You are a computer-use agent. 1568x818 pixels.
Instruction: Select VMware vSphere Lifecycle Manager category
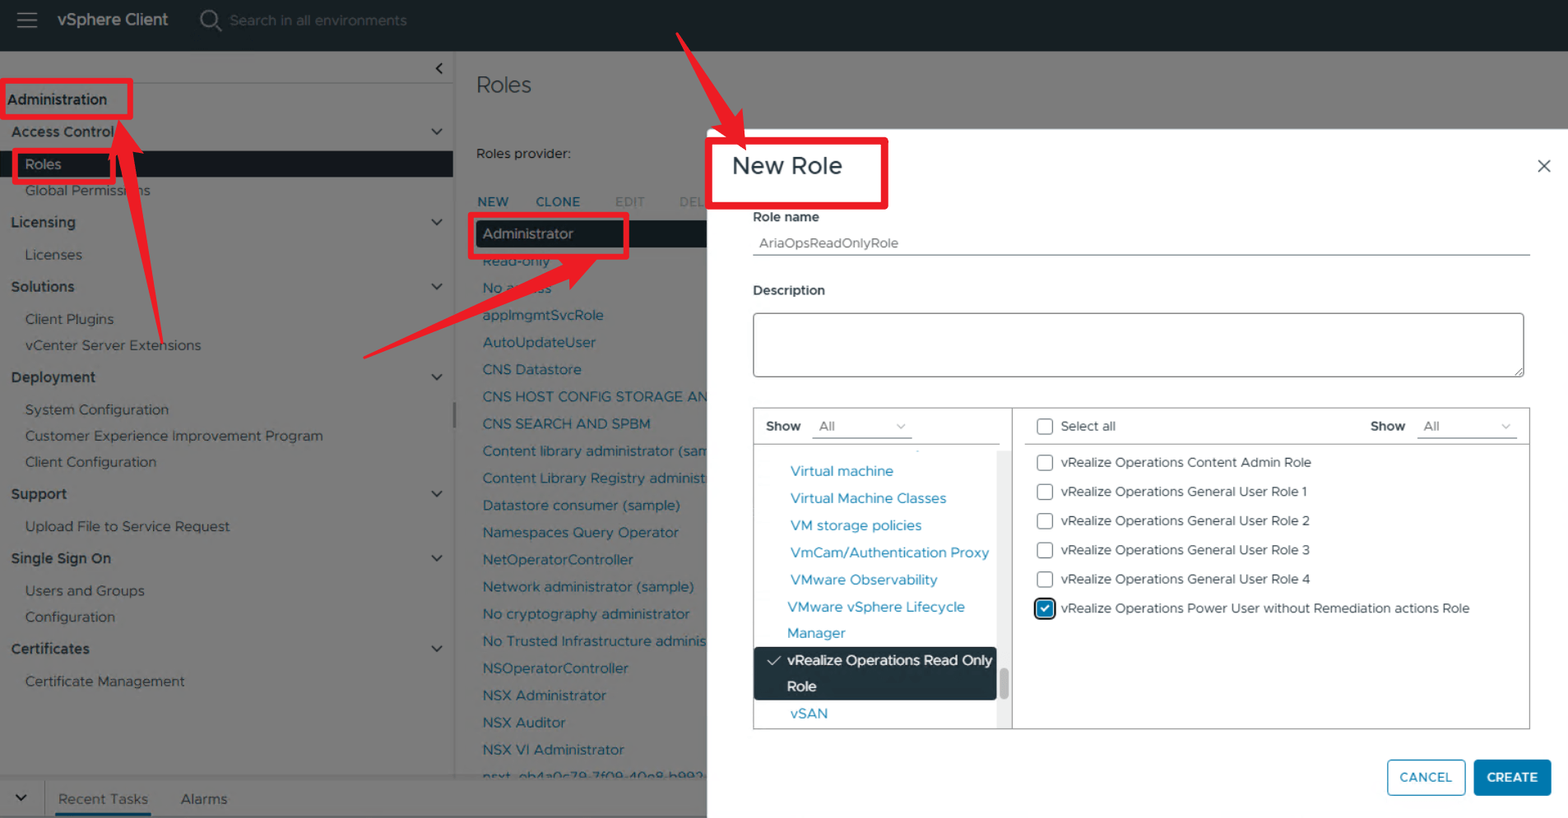pos(875,620)
